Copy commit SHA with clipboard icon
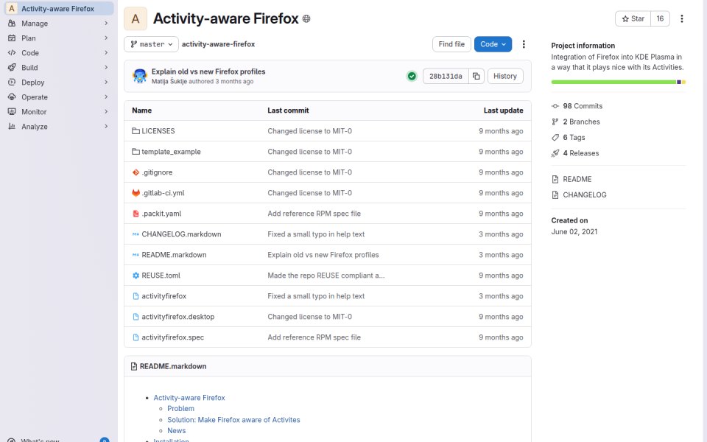 point(476,76)
